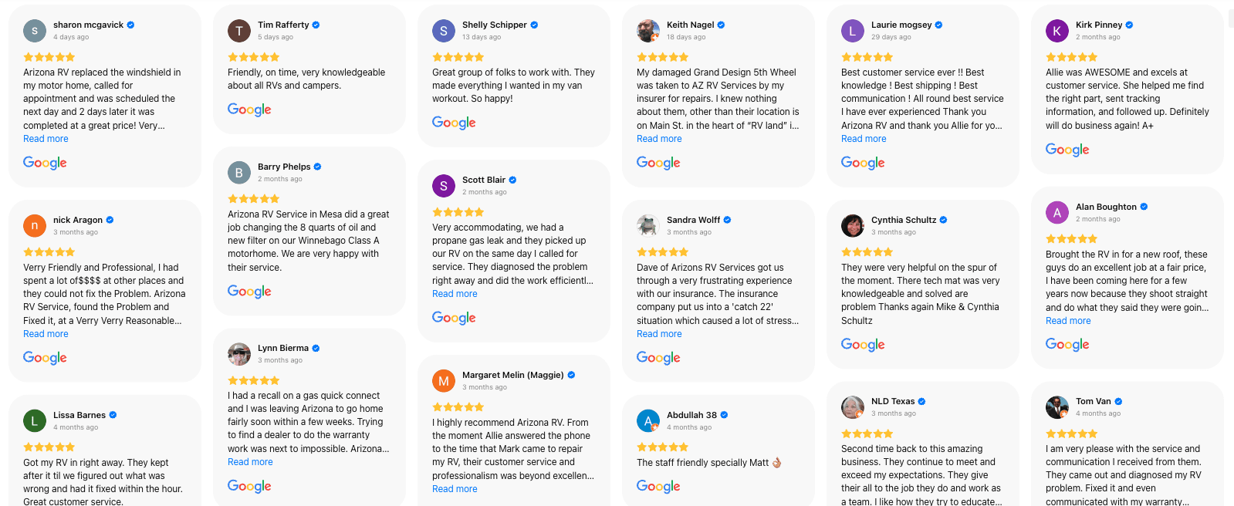Click the verified badge next to Tom Van
1234x506 pixels.
(1118, 401)
